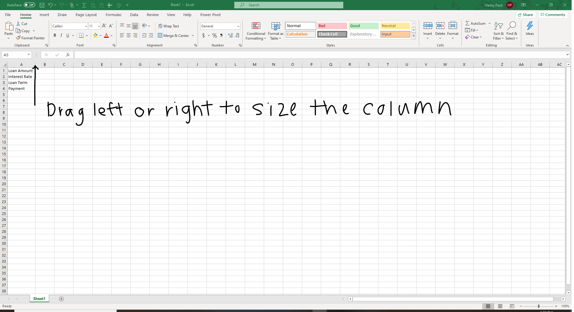Toggle Underline formatting
Viewport: 574px width, 312px height.
(x=68, y=35)
